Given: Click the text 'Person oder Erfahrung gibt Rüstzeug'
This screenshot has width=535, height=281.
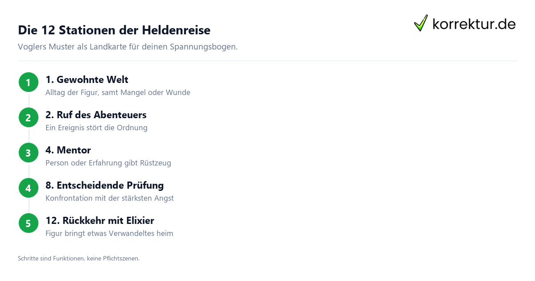Looking at the screenshot, I should pyautogui.click(x=108, y=163).
